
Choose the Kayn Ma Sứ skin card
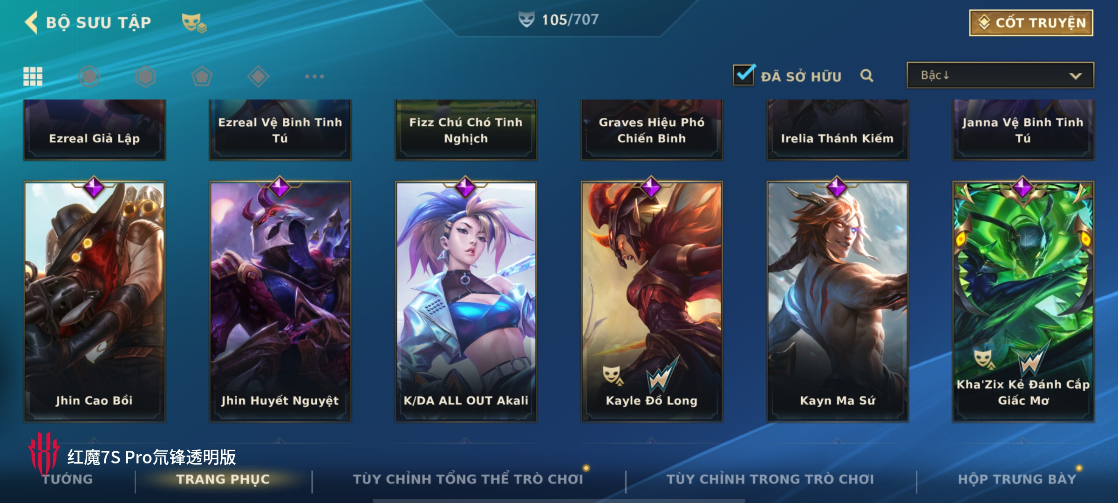(837, 302)
